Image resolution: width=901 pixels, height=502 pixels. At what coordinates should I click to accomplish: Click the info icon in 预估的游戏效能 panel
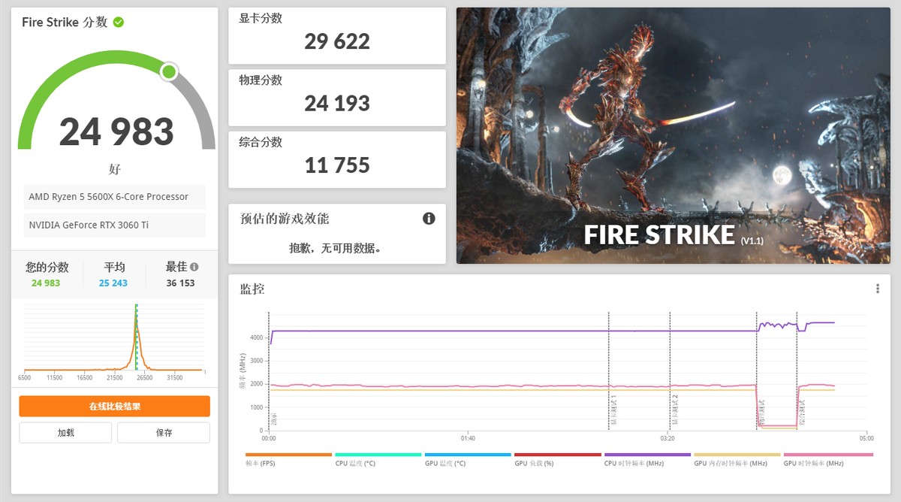click(429, 218)
